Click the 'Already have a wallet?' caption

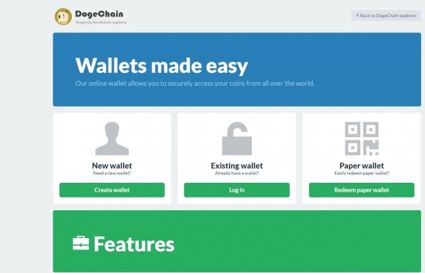[x=237, y=173]
